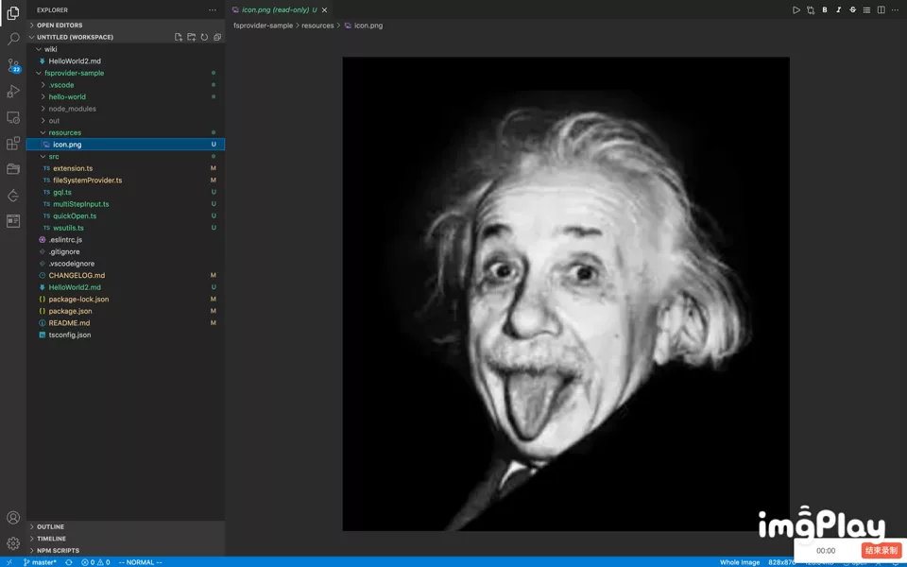
Task: Open the Search view in activity bar
Action: click(x=12, y=40)
